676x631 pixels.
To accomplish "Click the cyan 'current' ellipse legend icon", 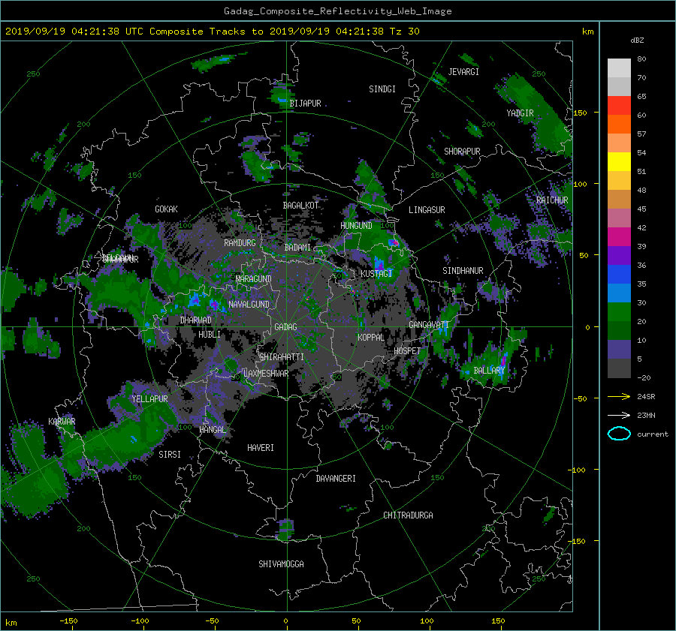I will click(x=619, y=434).
